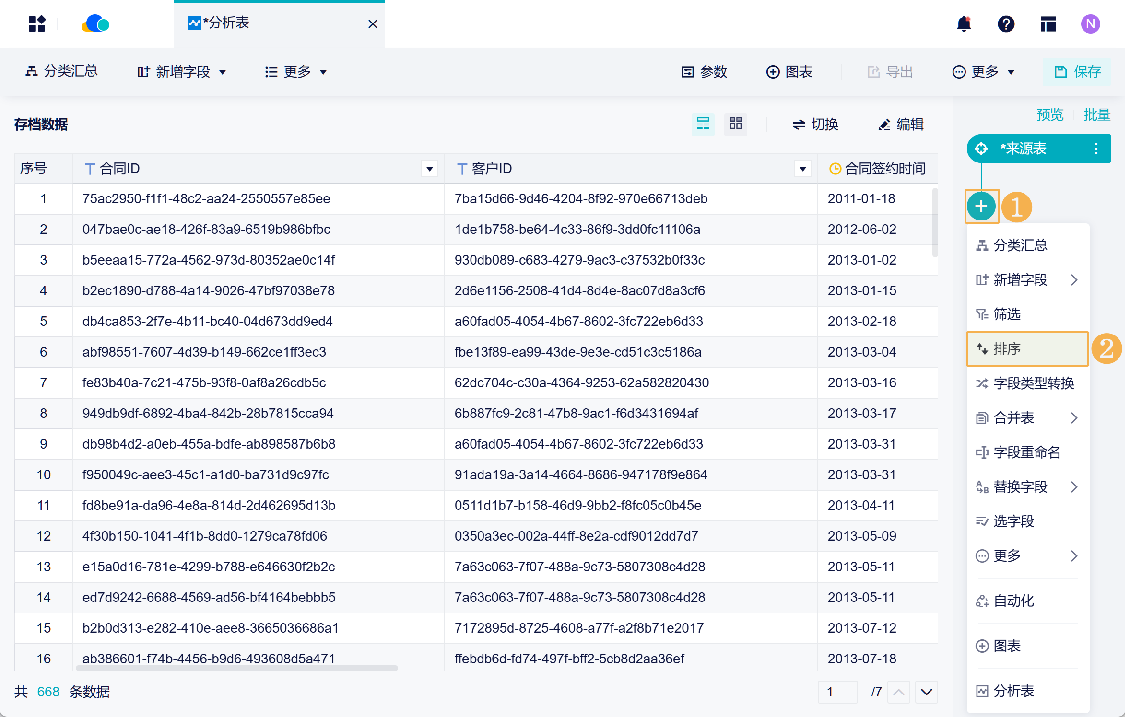Click the 存档数据 title

tap(41, 125)
